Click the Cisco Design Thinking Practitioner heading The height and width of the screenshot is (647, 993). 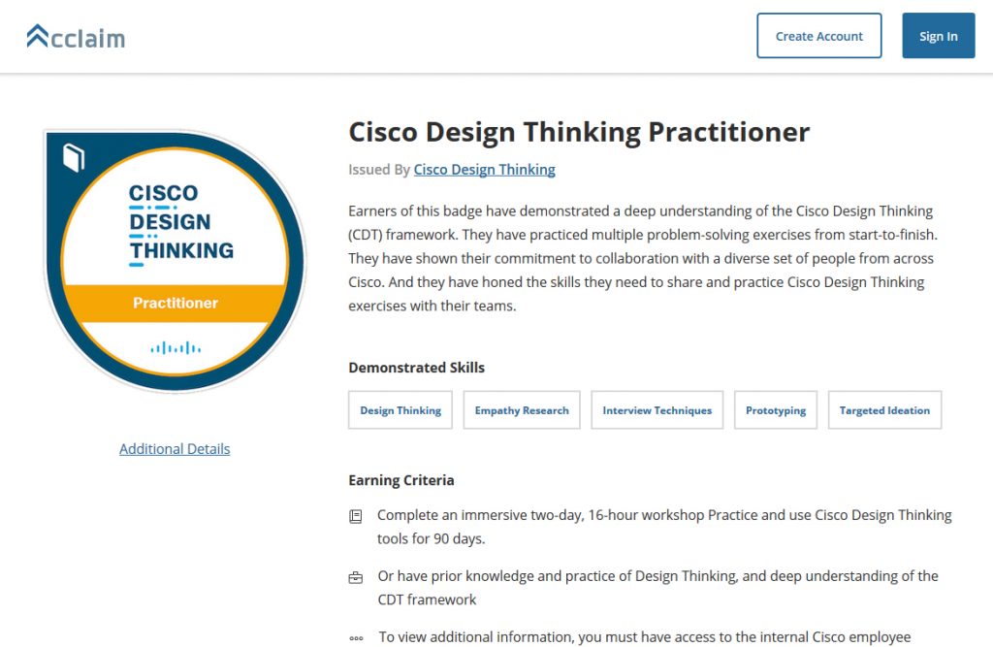tap(579, 132)
